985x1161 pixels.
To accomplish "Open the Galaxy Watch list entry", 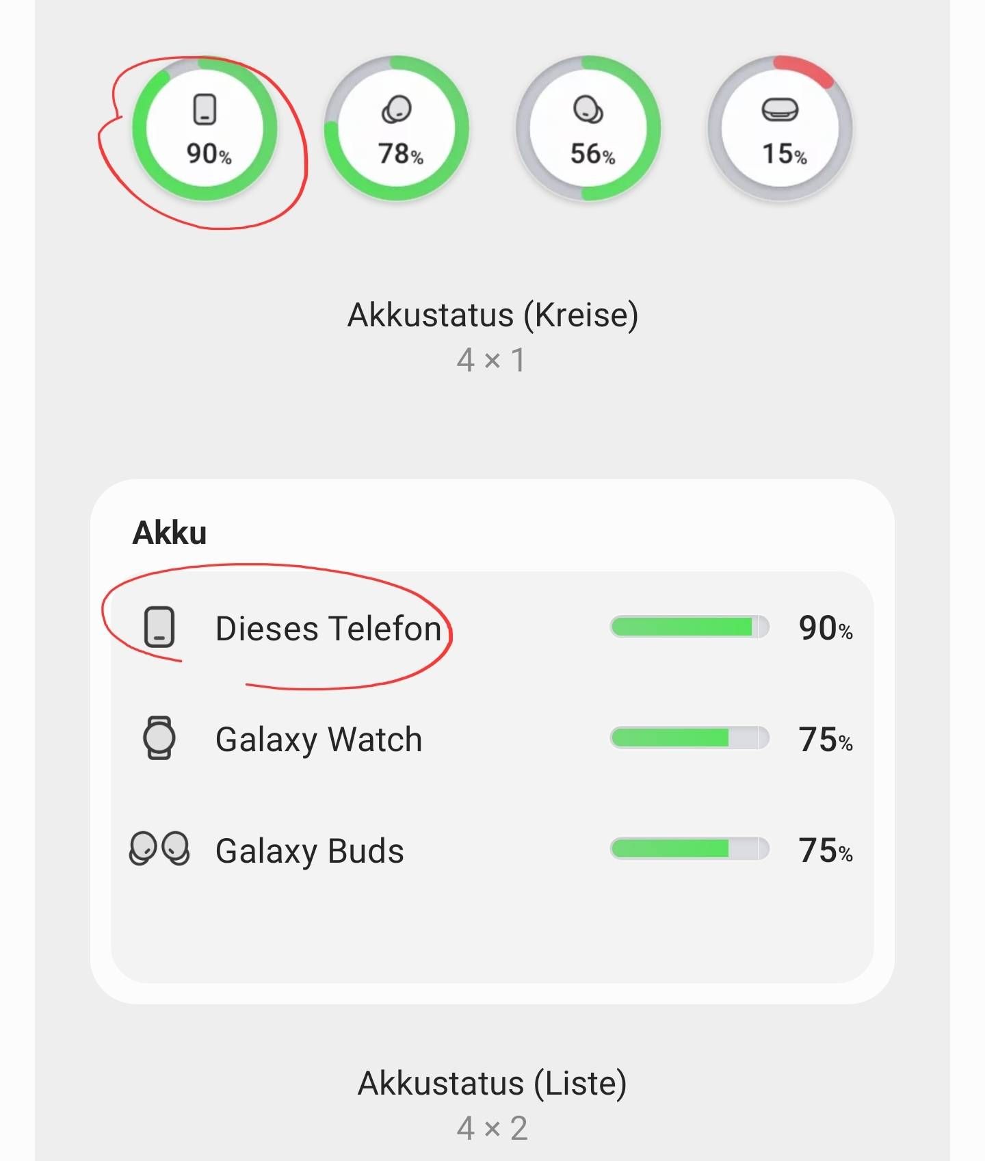I will pos(492,739).
